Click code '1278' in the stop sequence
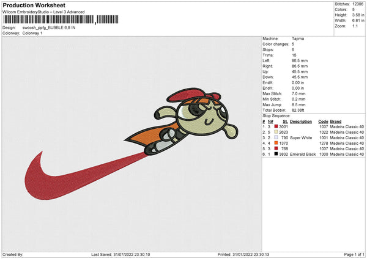The image size is (367, 259). click(x=324, y=144)
